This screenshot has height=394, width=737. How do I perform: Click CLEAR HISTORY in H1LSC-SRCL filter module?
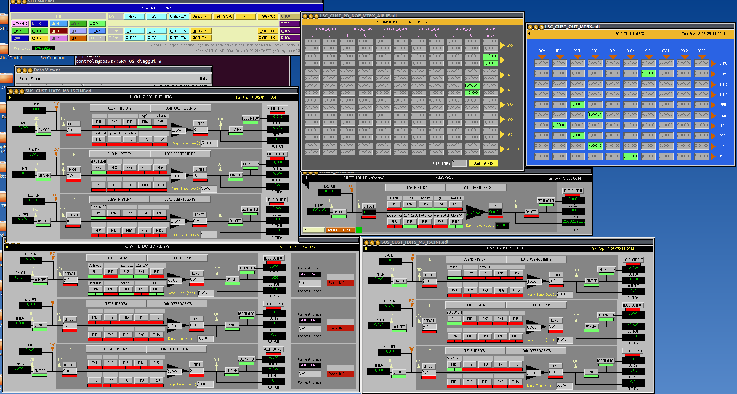click(x=415, y=188)
